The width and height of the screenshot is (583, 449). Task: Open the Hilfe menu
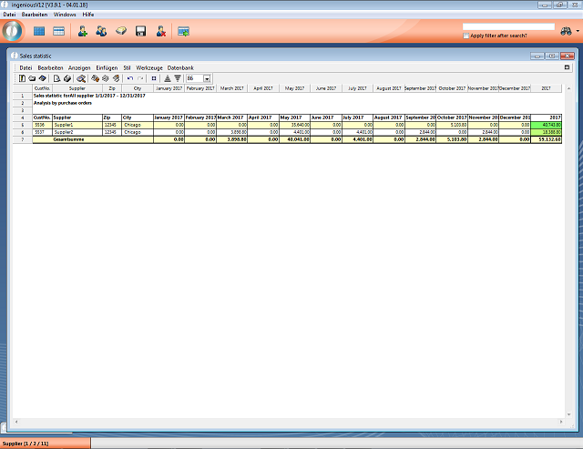tap(88, 15)
